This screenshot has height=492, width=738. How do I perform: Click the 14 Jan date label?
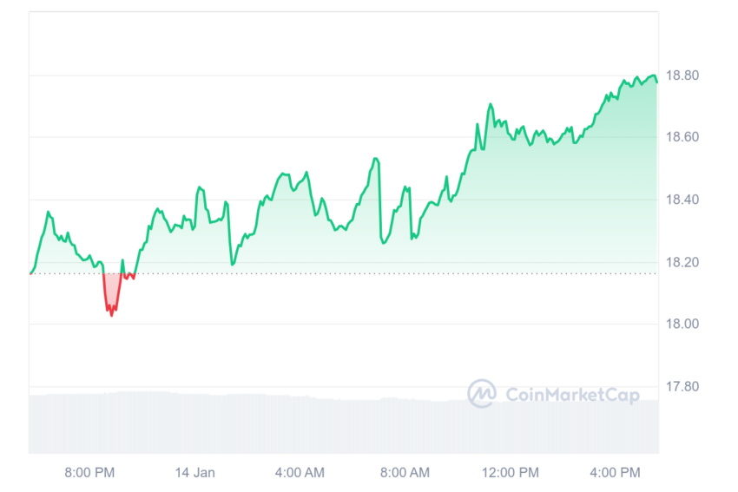(x=194, y=473)
